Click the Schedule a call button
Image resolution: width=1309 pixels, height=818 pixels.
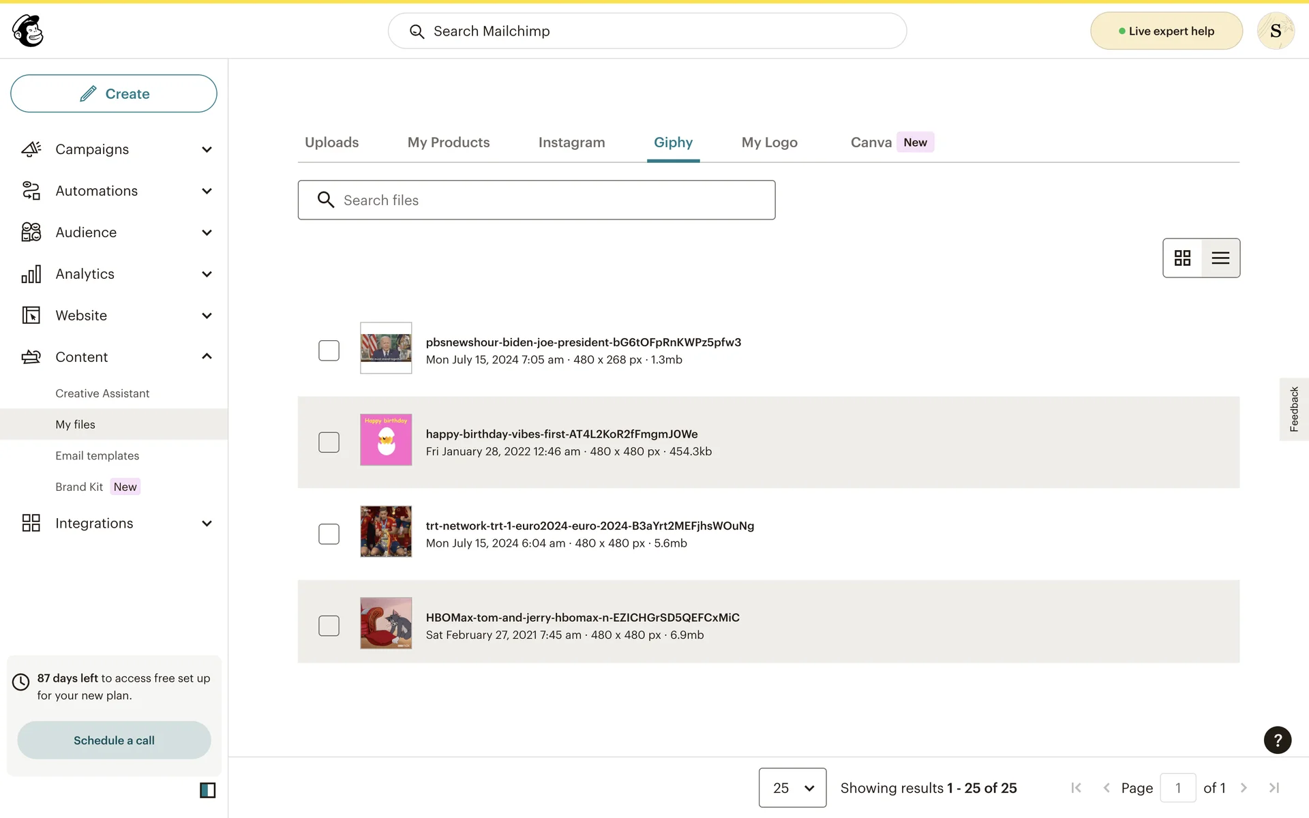[114, 740]
